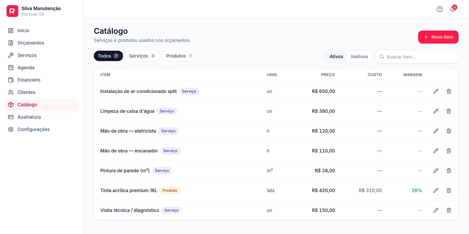Image resolution: width=469 pixels, height=234 pixels.
Task: Edit Visita técnica / diagnóstico item
Action: [x=436, y=210]
